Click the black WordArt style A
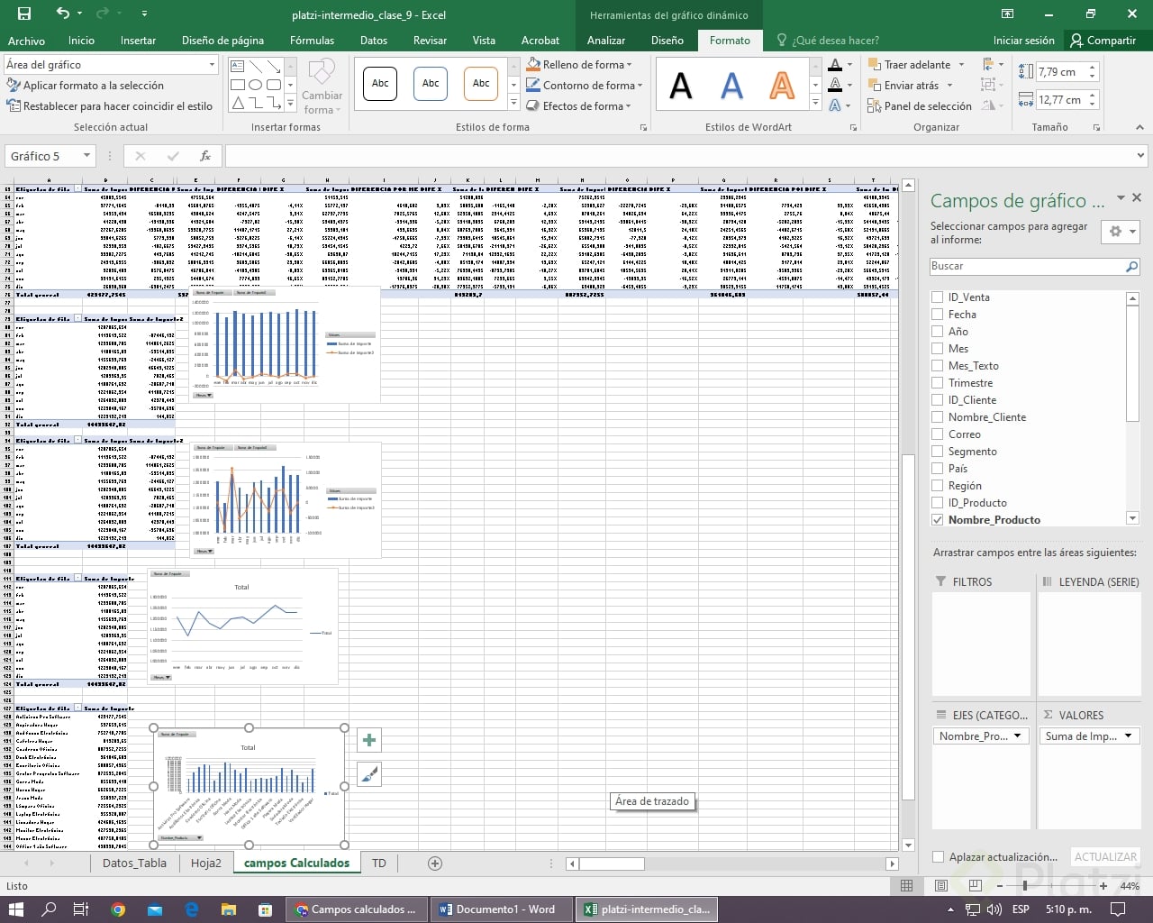 coord(681,86)
